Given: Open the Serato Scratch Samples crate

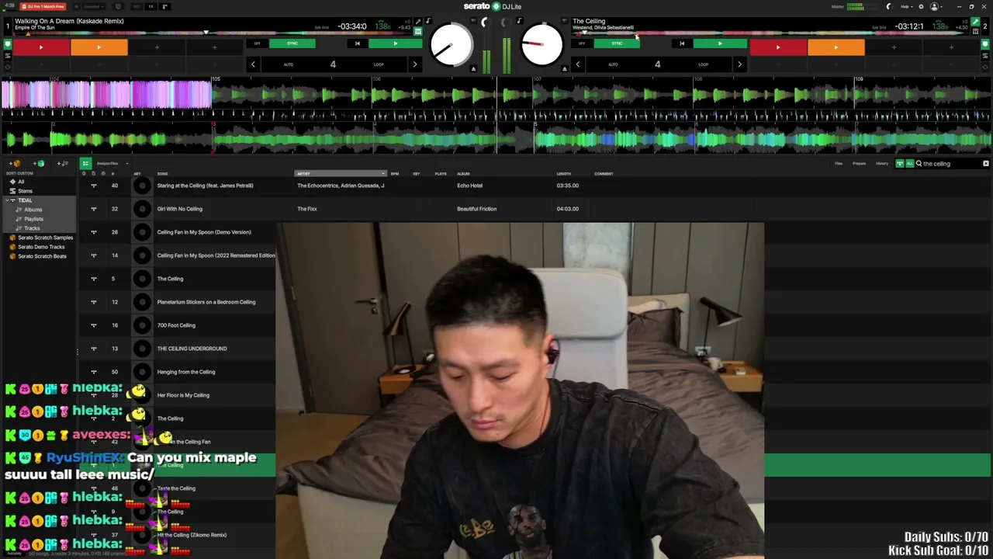Looking at the screenshot, I should [45, 238].
